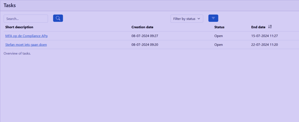The height and width of the screenshot is (122, 299).
Task: Click the Open status in the Stefan row
Action: (218, 45)
